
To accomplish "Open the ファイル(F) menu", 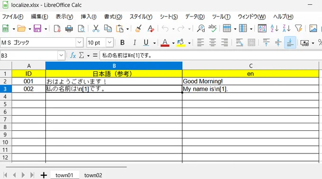I will pyautogui.click(x=12, y=17).
